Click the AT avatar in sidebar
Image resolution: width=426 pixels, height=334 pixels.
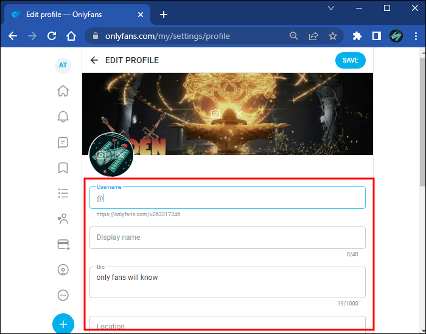pos(63,66)
